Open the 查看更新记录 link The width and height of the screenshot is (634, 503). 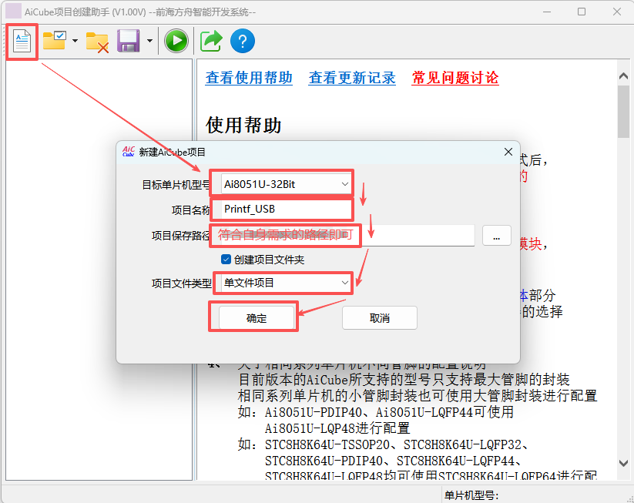click(x=352, y=78)
